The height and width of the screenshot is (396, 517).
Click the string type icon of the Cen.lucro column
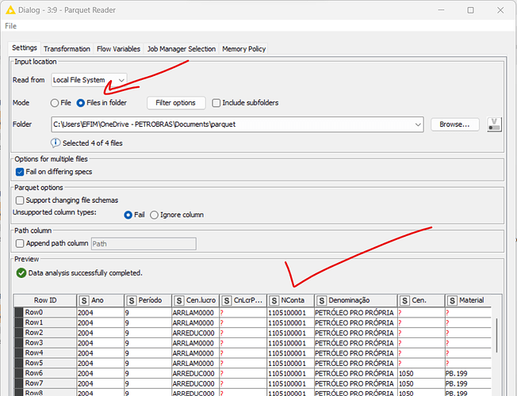178,300
